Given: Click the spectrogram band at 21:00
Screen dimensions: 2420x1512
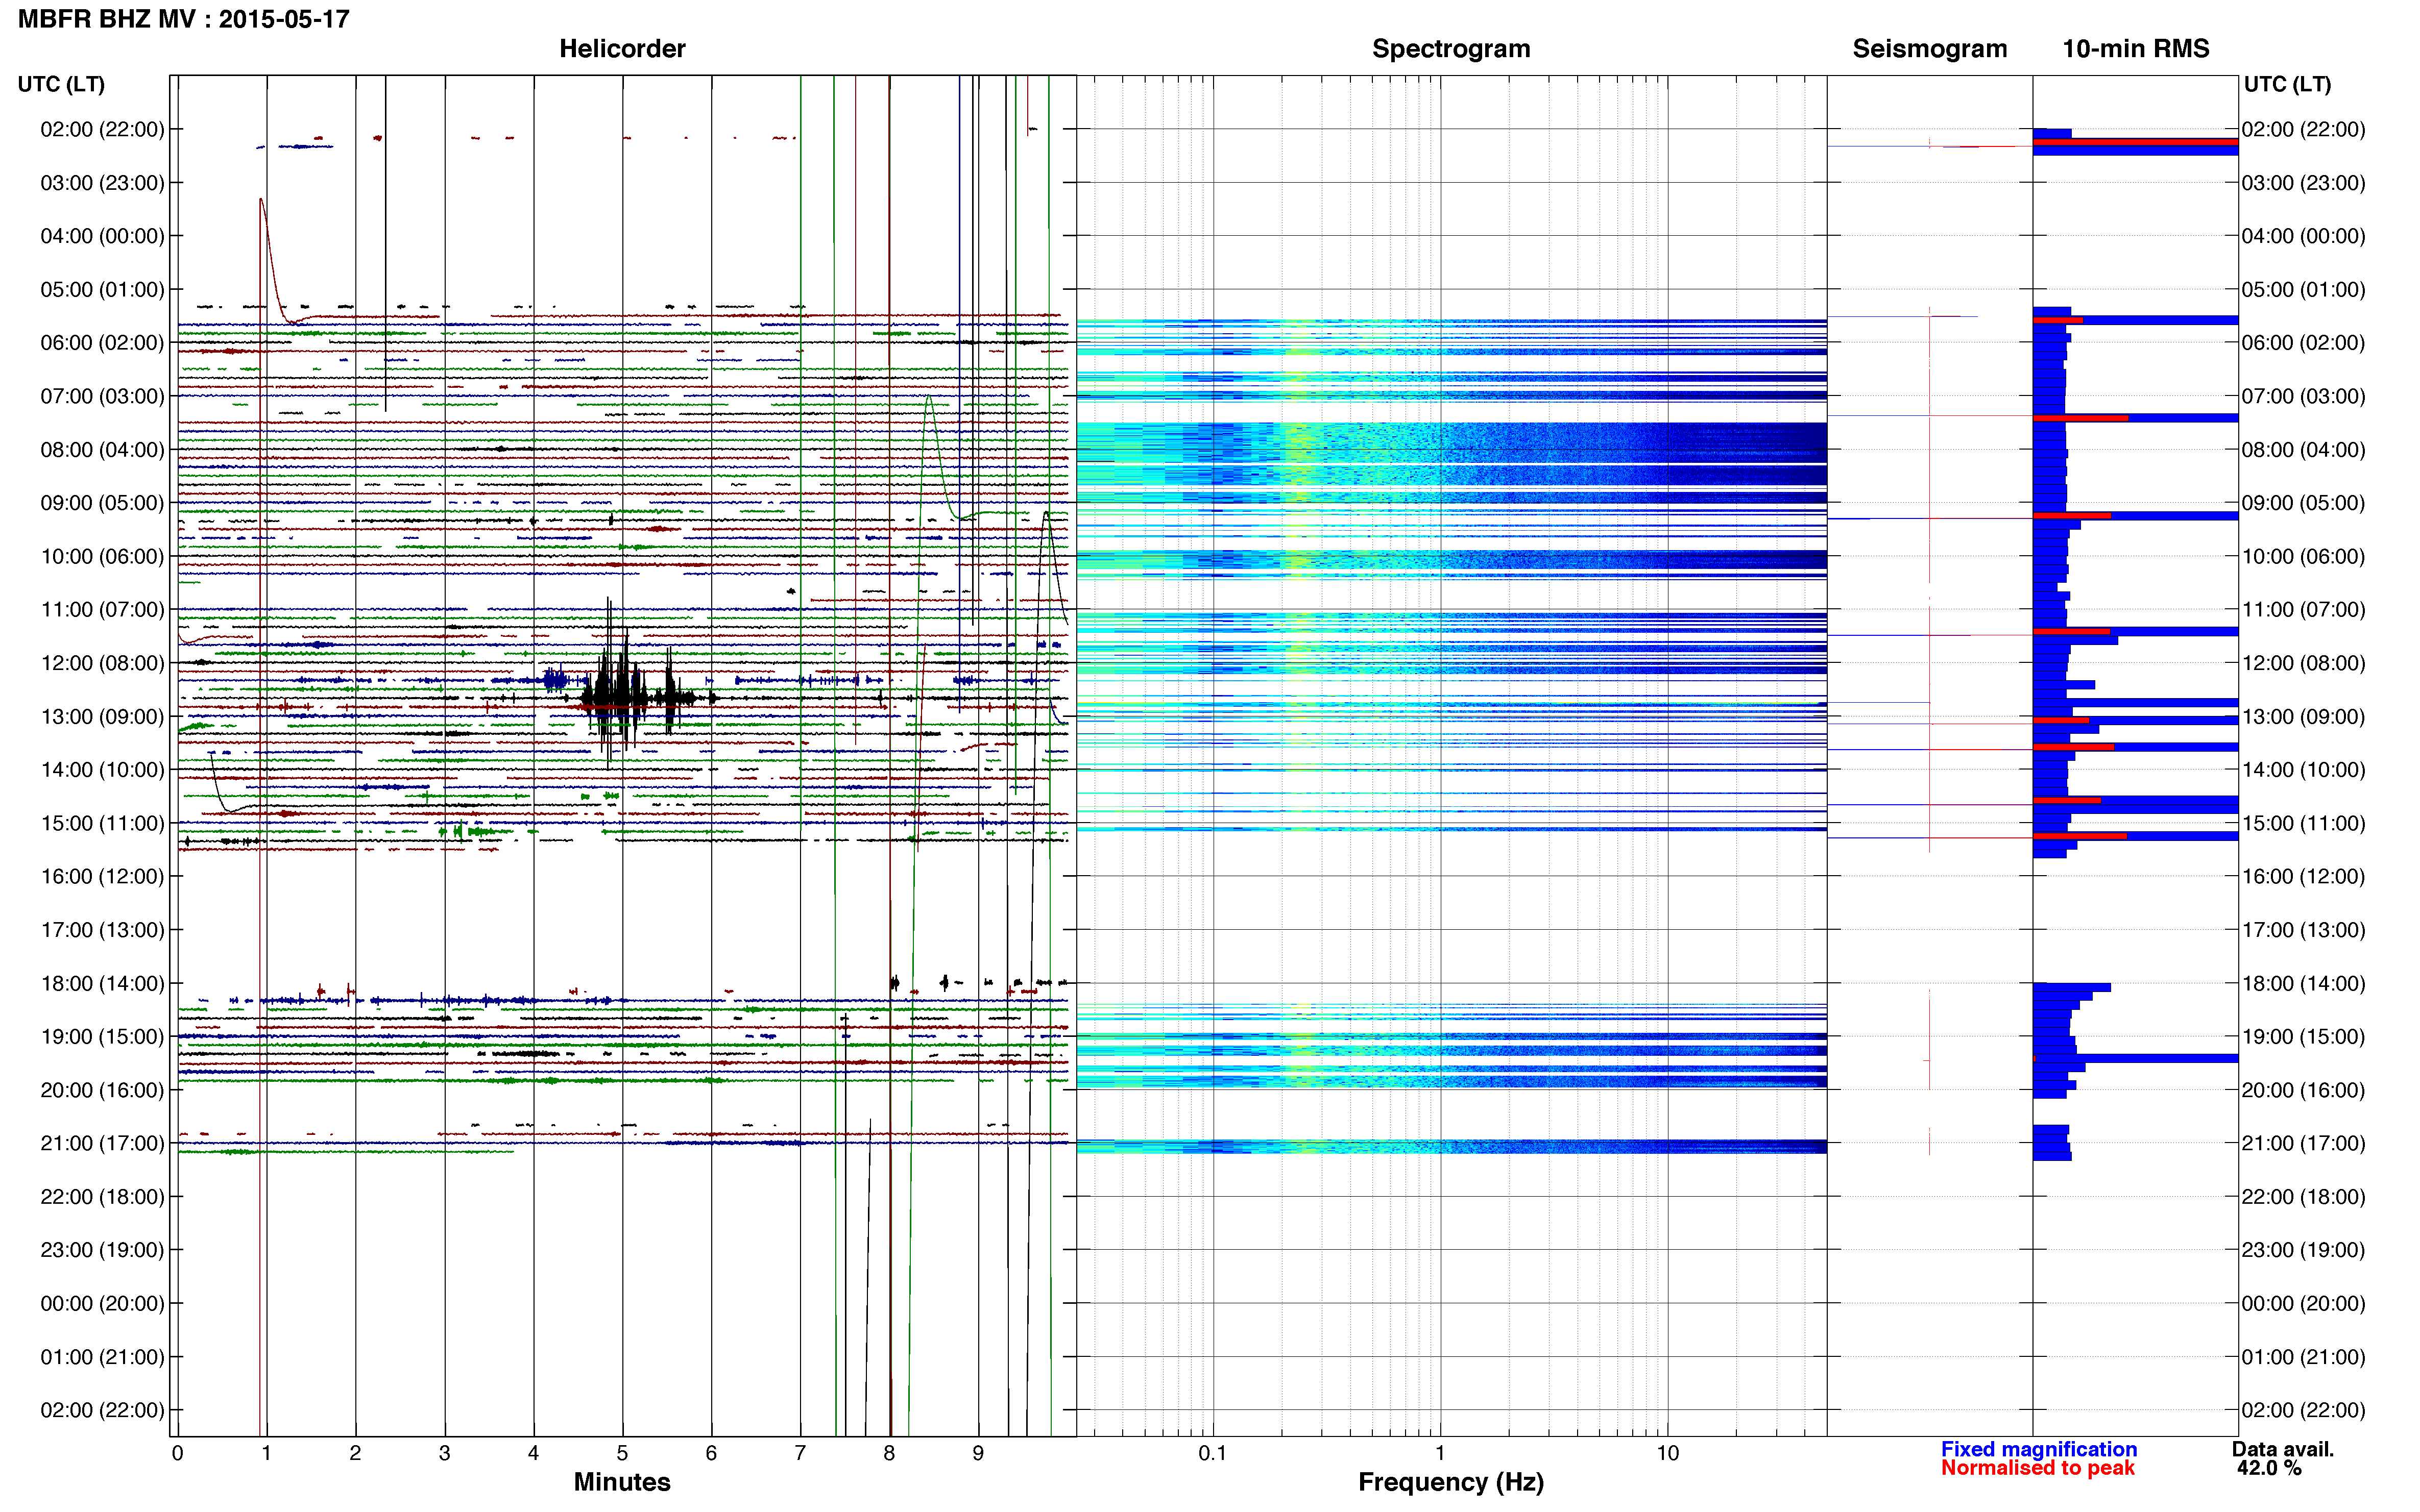Looking at the screenshot, I should point(1450,1146).
